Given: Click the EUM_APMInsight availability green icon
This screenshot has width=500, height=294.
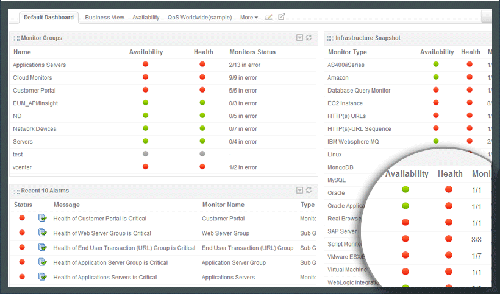Looking at the screenshot, I should pyautogui.click(x=145, y=103).
